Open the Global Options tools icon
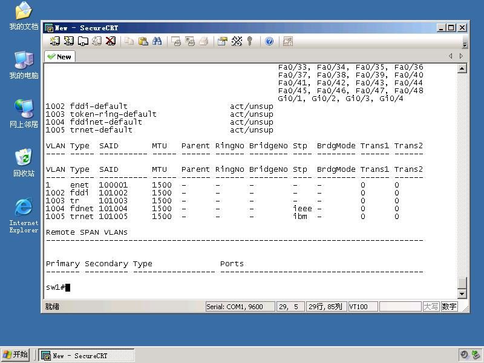This screenshot has width=484, height=363. click(x=237, y=41)
